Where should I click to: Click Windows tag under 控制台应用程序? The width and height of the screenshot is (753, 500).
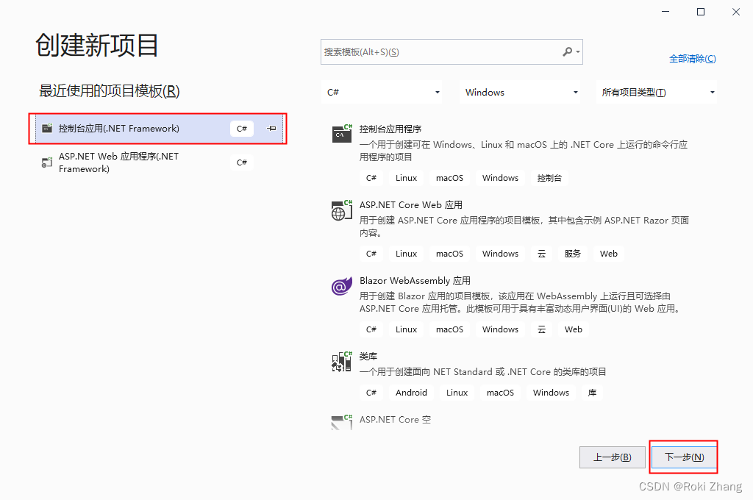tap(500, 178)
